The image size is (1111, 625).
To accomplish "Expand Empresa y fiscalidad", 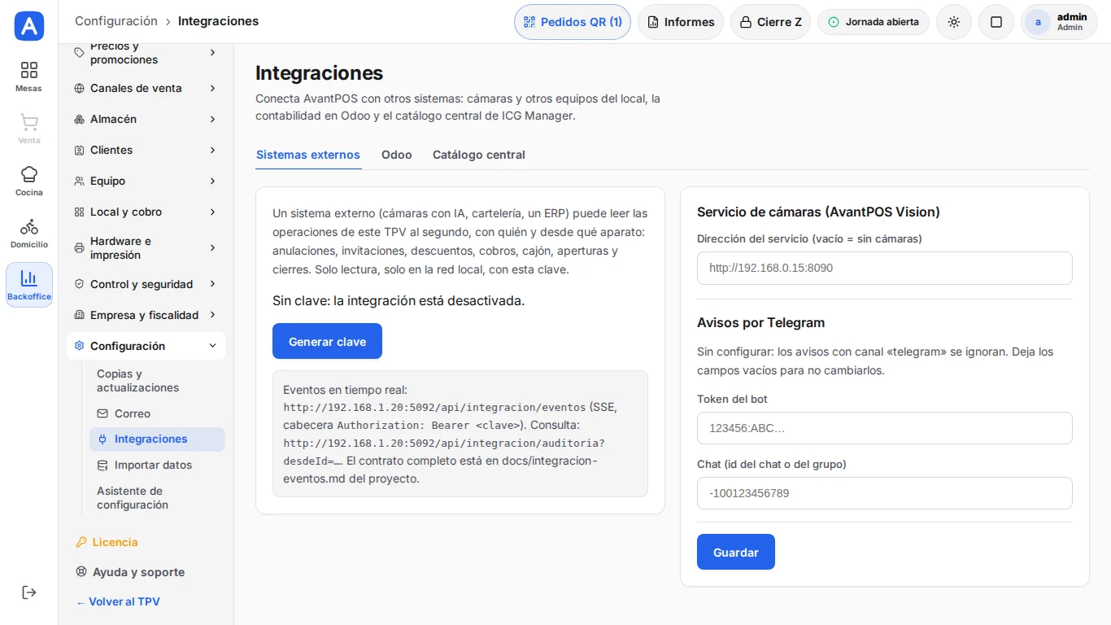I will pos(146,315).
